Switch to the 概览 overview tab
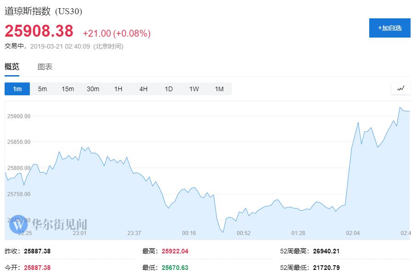 click(12, 67)
